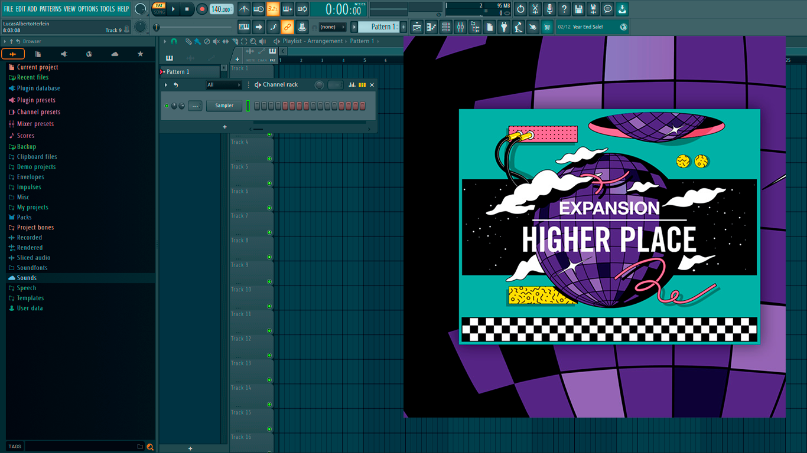Click the render/export audio icon
The height and width of the screenshot is (453, 807).
click(593, 9)
